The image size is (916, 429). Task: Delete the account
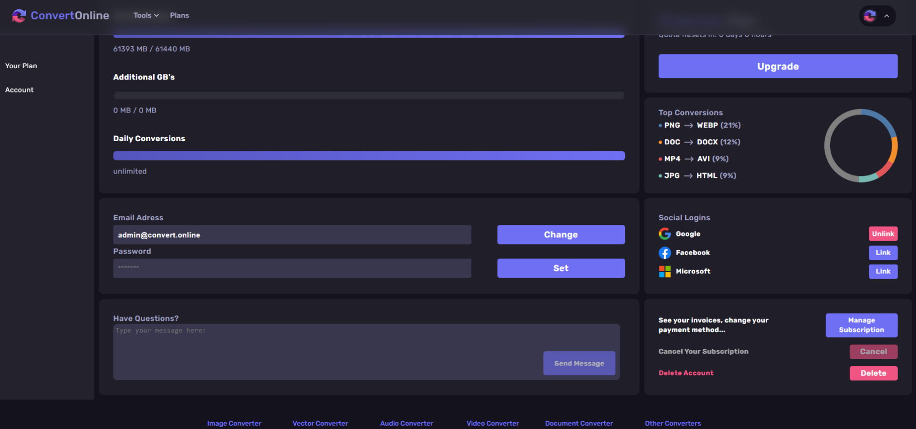point(873,373)
